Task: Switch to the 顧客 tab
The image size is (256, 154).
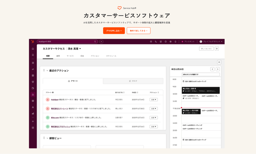Action: (58, 56)
